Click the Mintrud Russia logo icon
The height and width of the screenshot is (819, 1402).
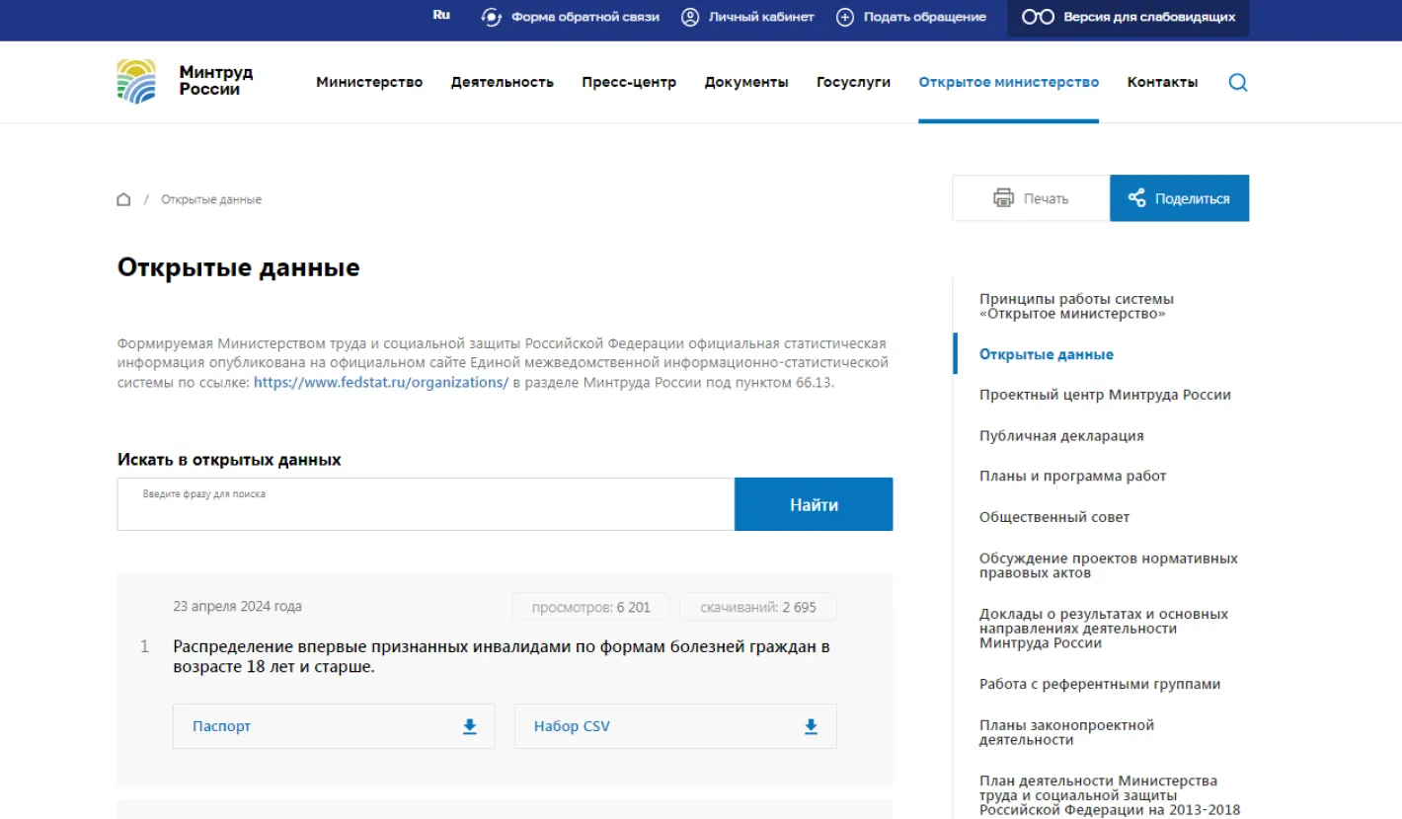pyautogui.click(x=136, y=81)
